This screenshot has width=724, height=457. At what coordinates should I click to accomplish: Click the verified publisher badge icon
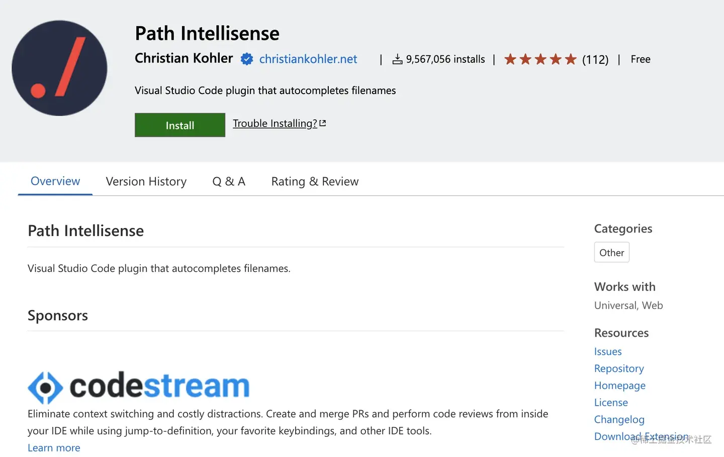[x=246, y=59]
